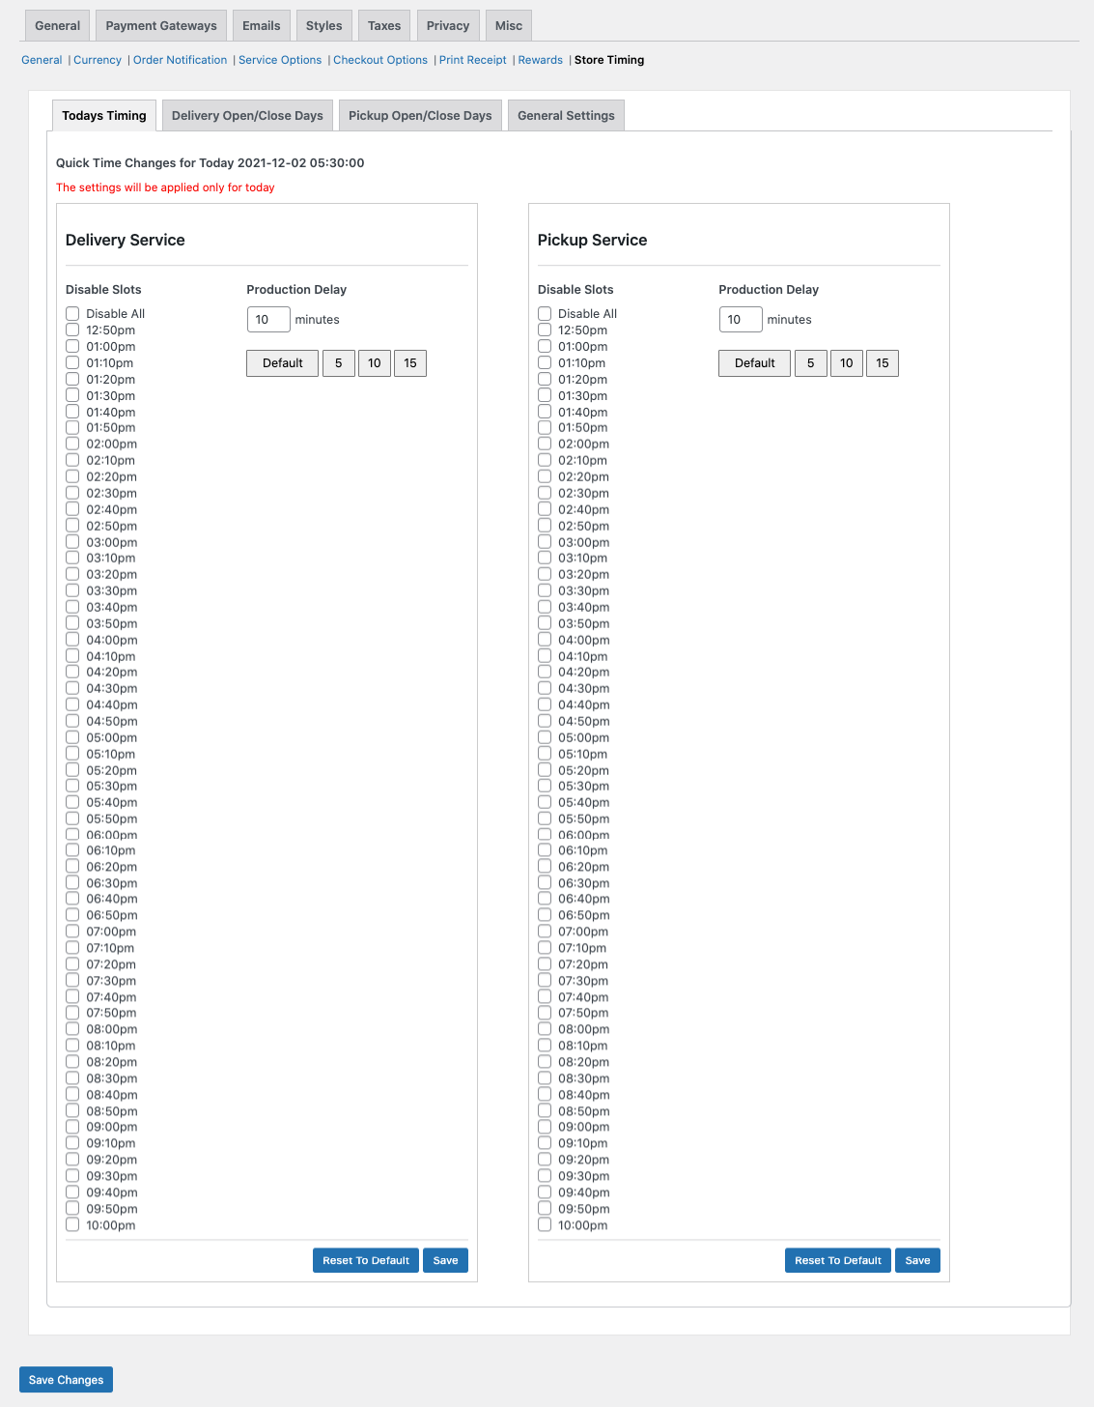Open the Payment Gateways tab
1094x1407 pixels.
(161, 26)
